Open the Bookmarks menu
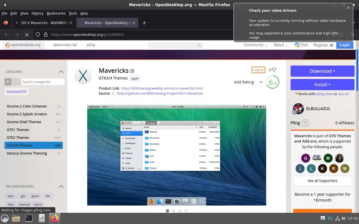 point(56,13)
